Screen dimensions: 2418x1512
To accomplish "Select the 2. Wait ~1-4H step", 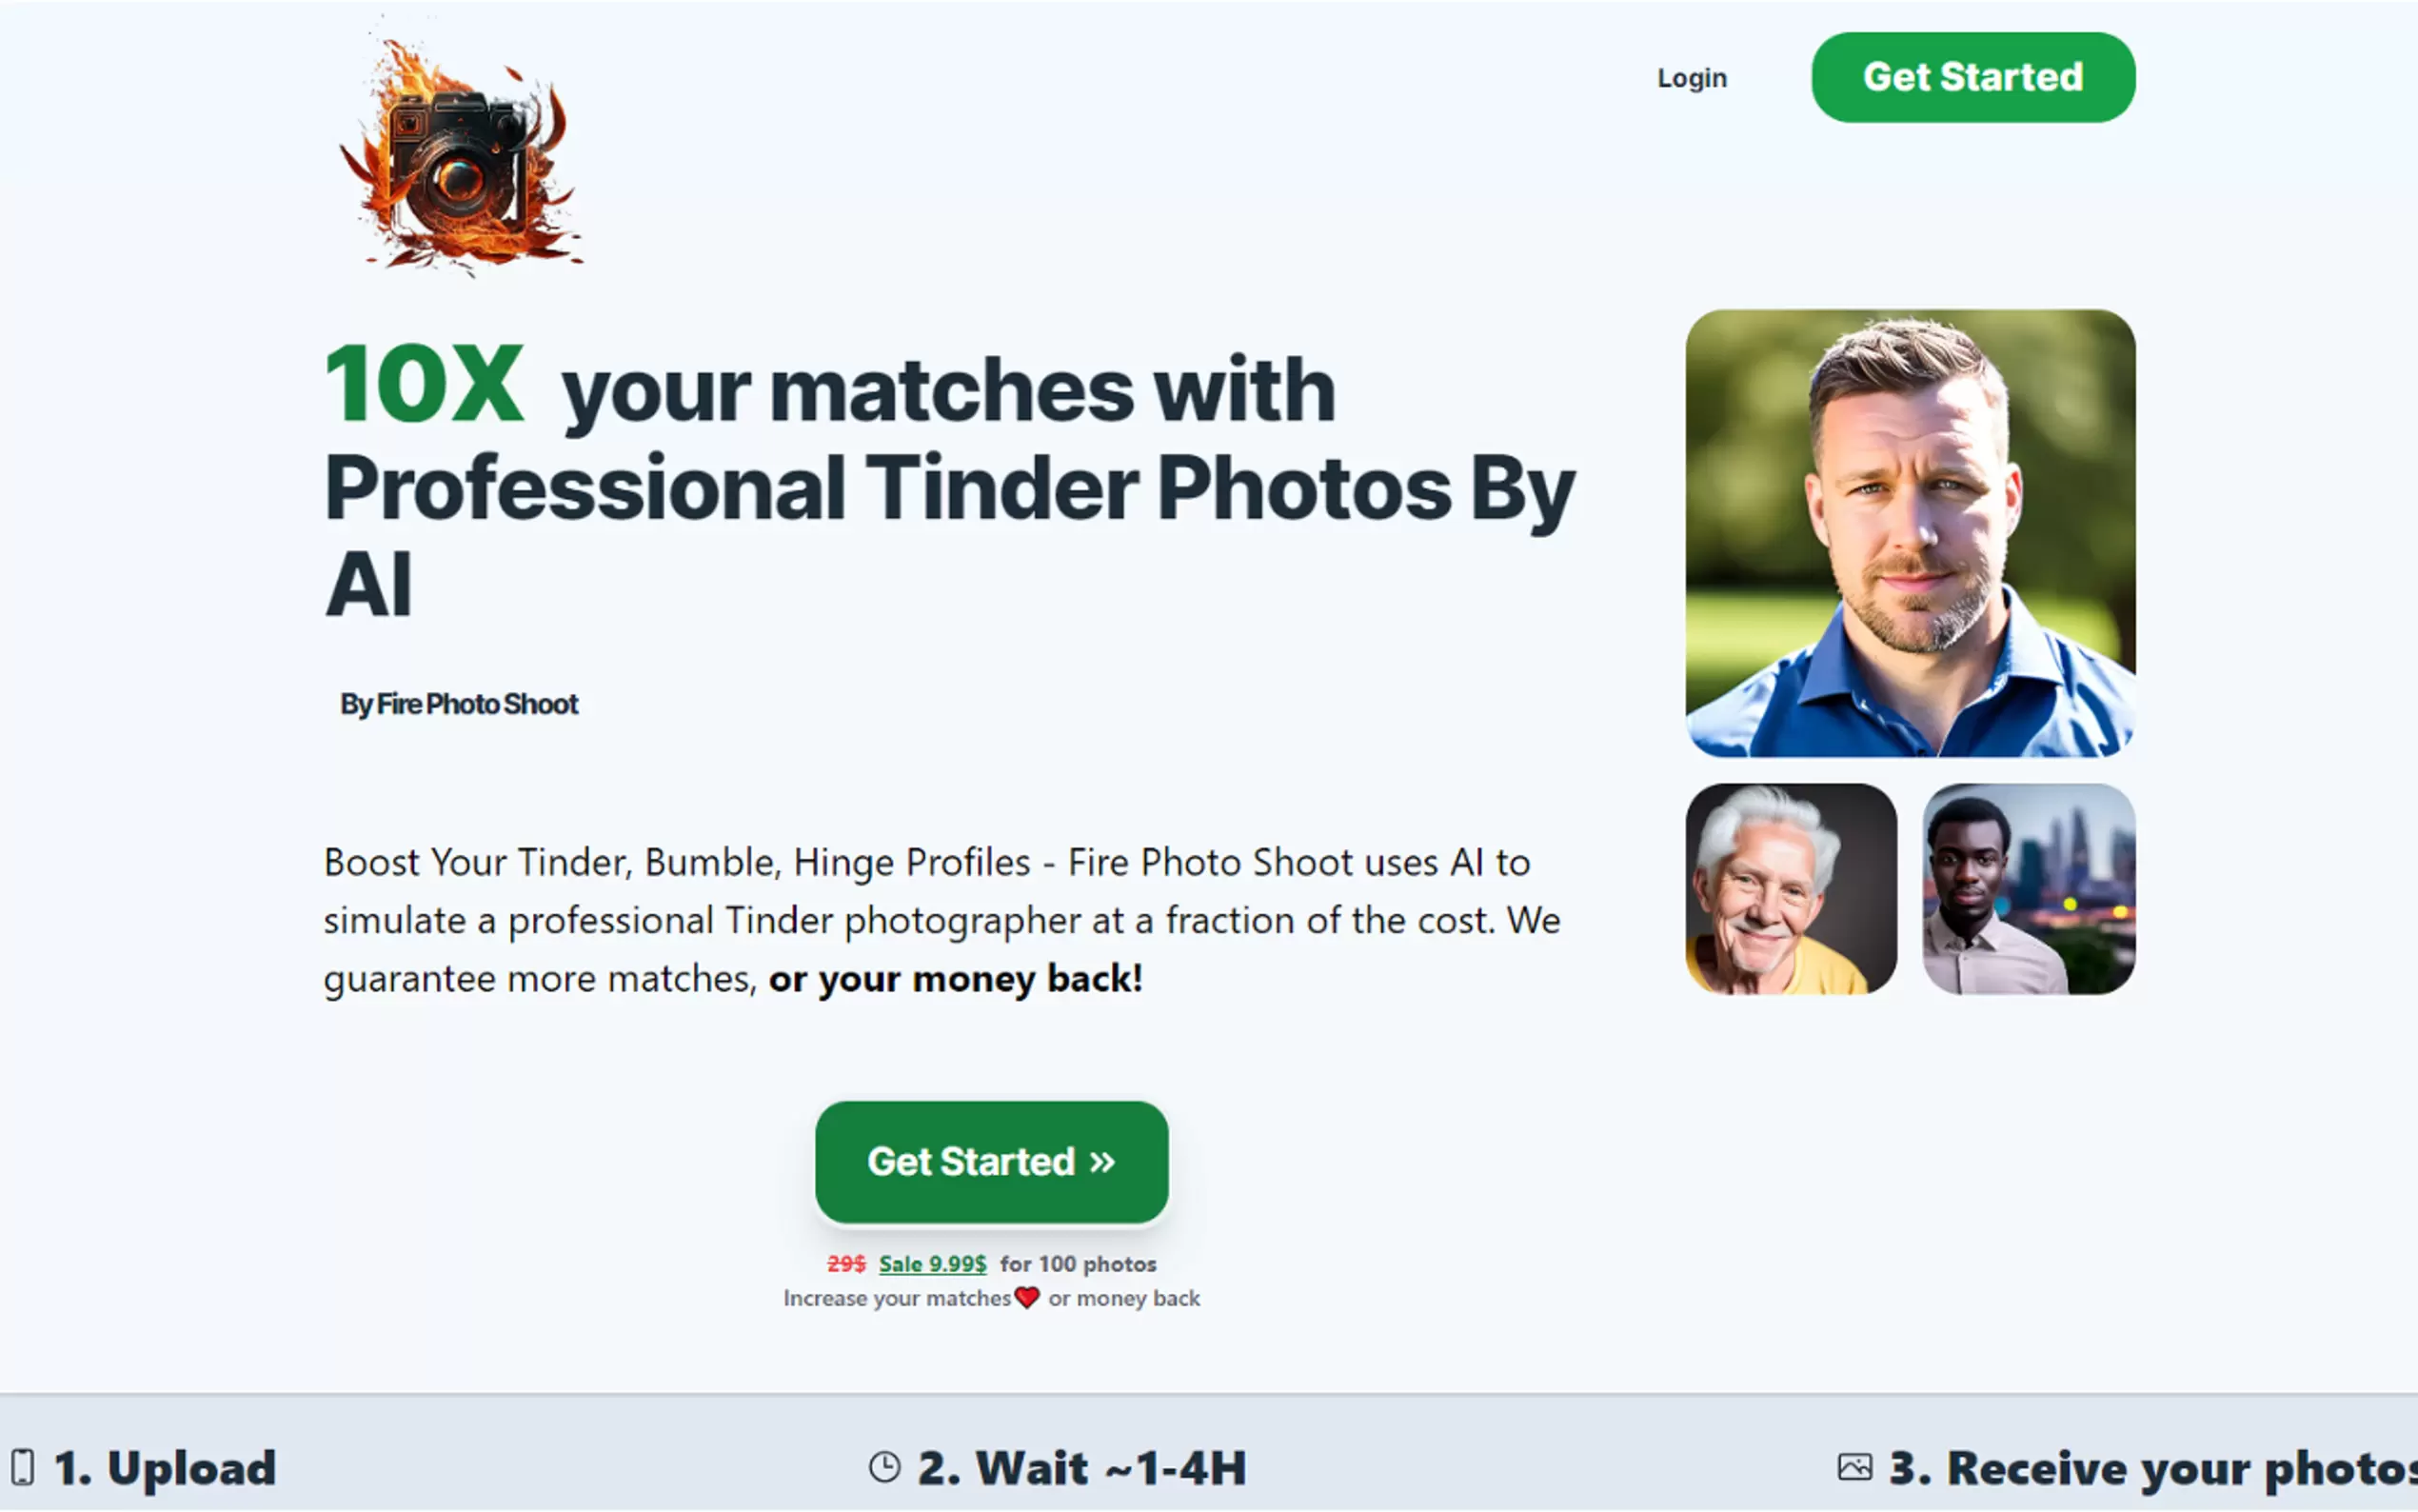I will point(1058,1467).
